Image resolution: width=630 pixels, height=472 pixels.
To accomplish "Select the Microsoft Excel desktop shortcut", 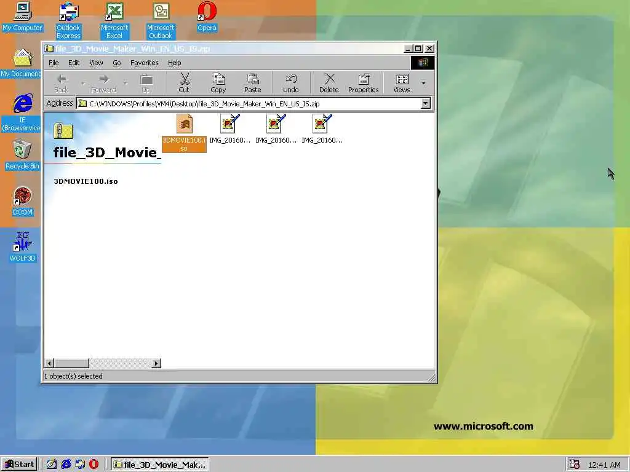I will click(x=114, y=20).
